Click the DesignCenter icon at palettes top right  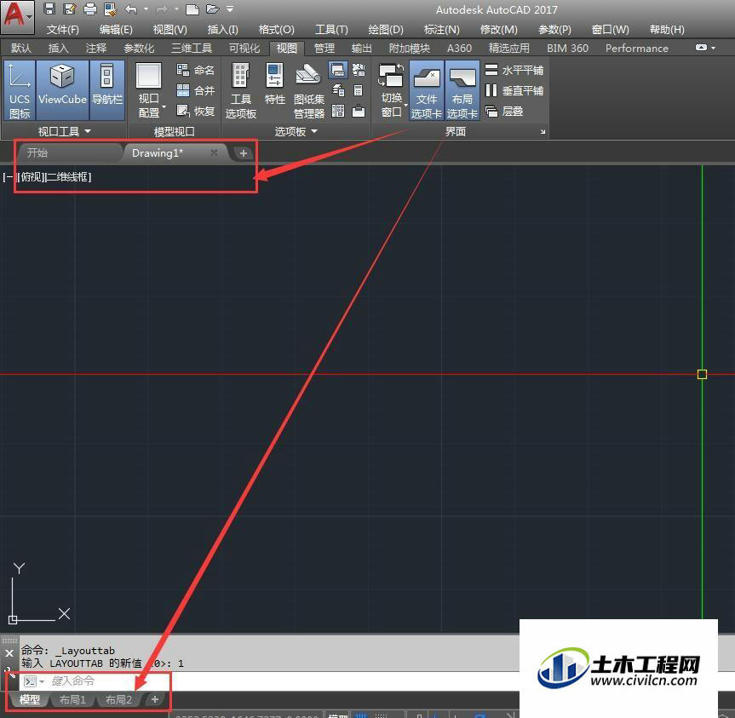pyautogui.click(x=359, y=70)
